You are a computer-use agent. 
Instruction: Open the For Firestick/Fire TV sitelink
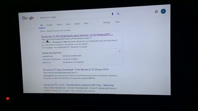pos(62,47)
